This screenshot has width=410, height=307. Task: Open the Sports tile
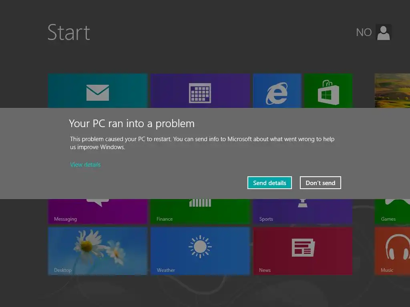click(303, 211)
